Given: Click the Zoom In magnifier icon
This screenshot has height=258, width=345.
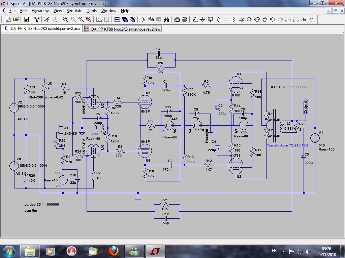Looking at the screenshot, I should click(65, 19).
